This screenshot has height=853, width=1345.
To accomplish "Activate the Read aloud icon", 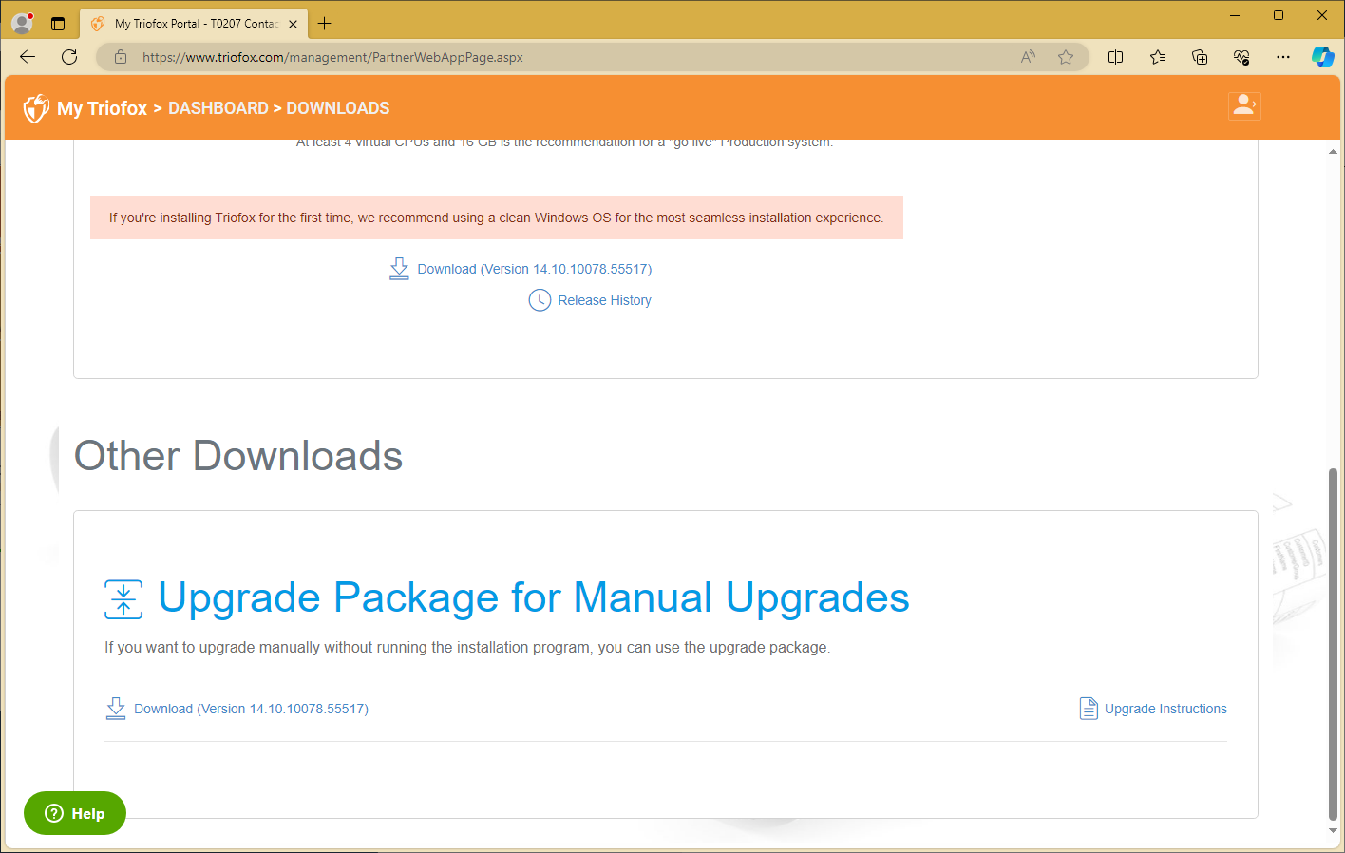I will pyautogui.click(x=1028, y=57).
